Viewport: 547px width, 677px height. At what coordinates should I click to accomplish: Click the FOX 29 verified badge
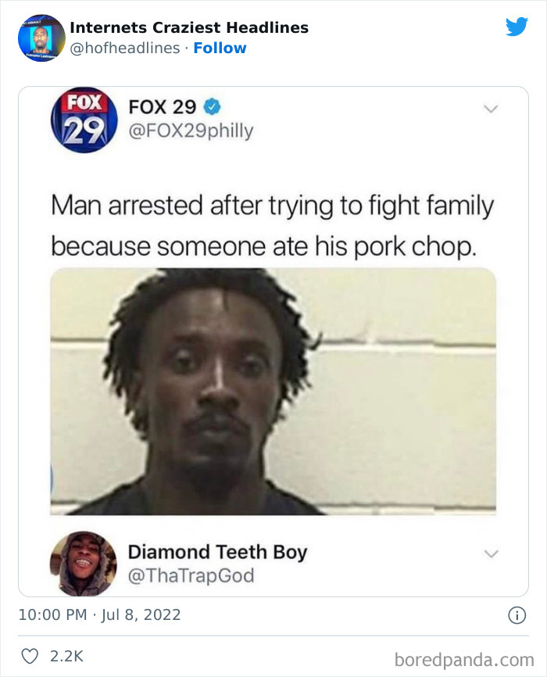pos(212,106)
